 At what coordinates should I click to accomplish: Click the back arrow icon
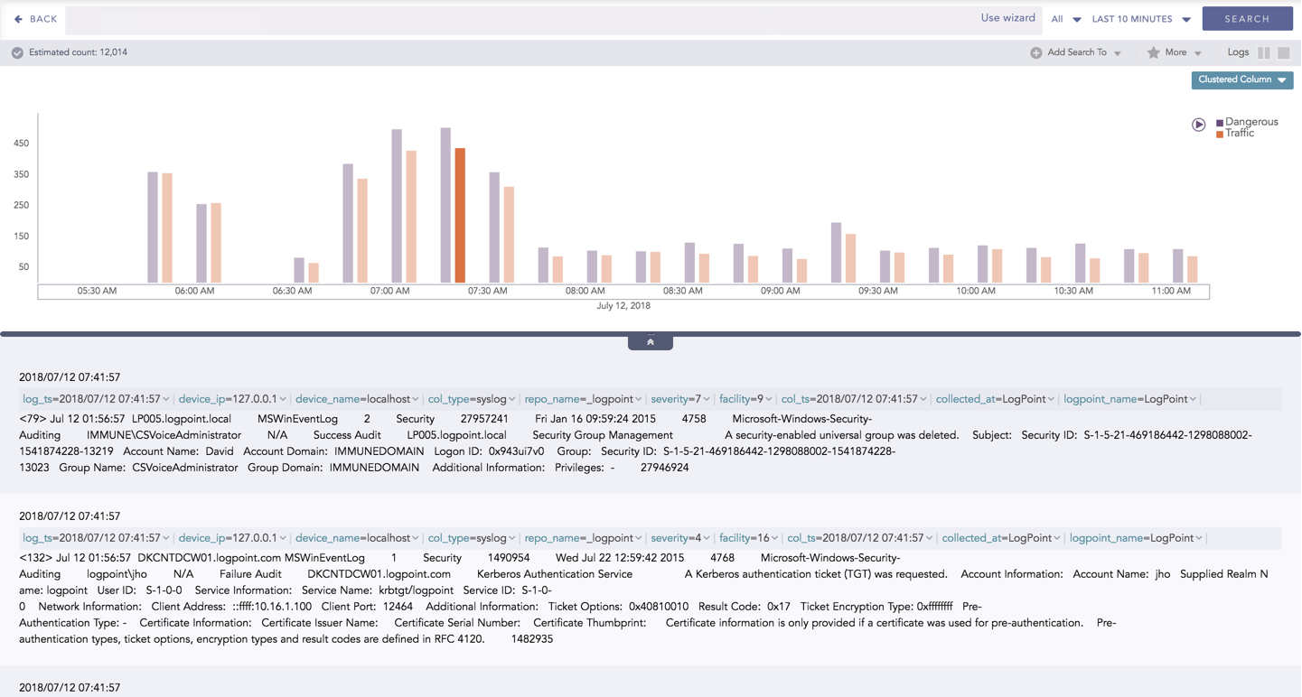(18, 19)
